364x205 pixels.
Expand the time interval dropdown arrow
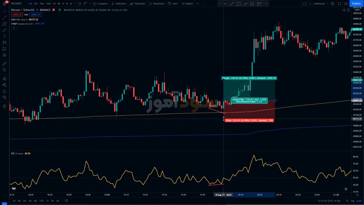point(75,4)
